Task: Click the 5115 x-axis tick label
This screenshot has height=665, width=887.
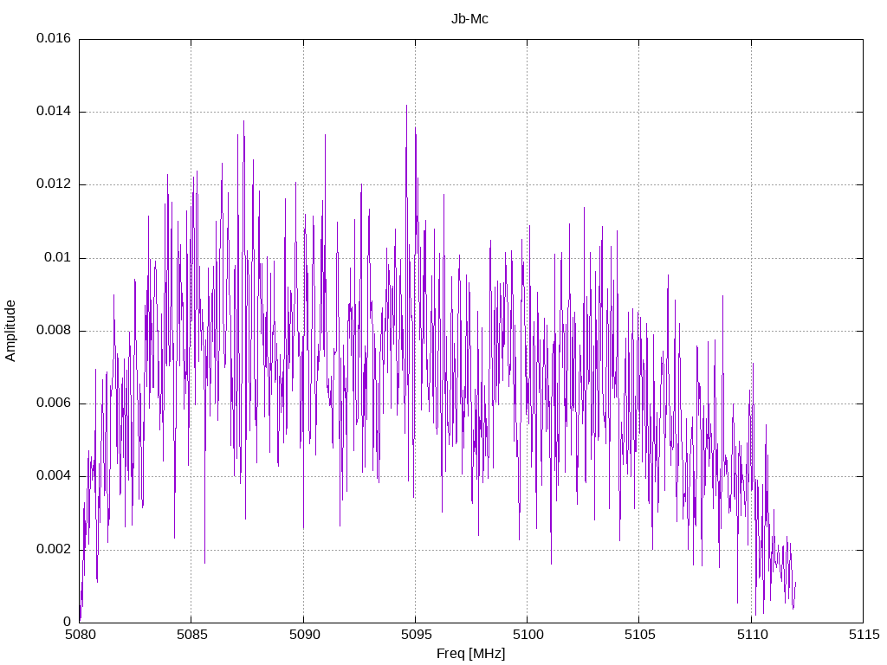Action: 864,635
